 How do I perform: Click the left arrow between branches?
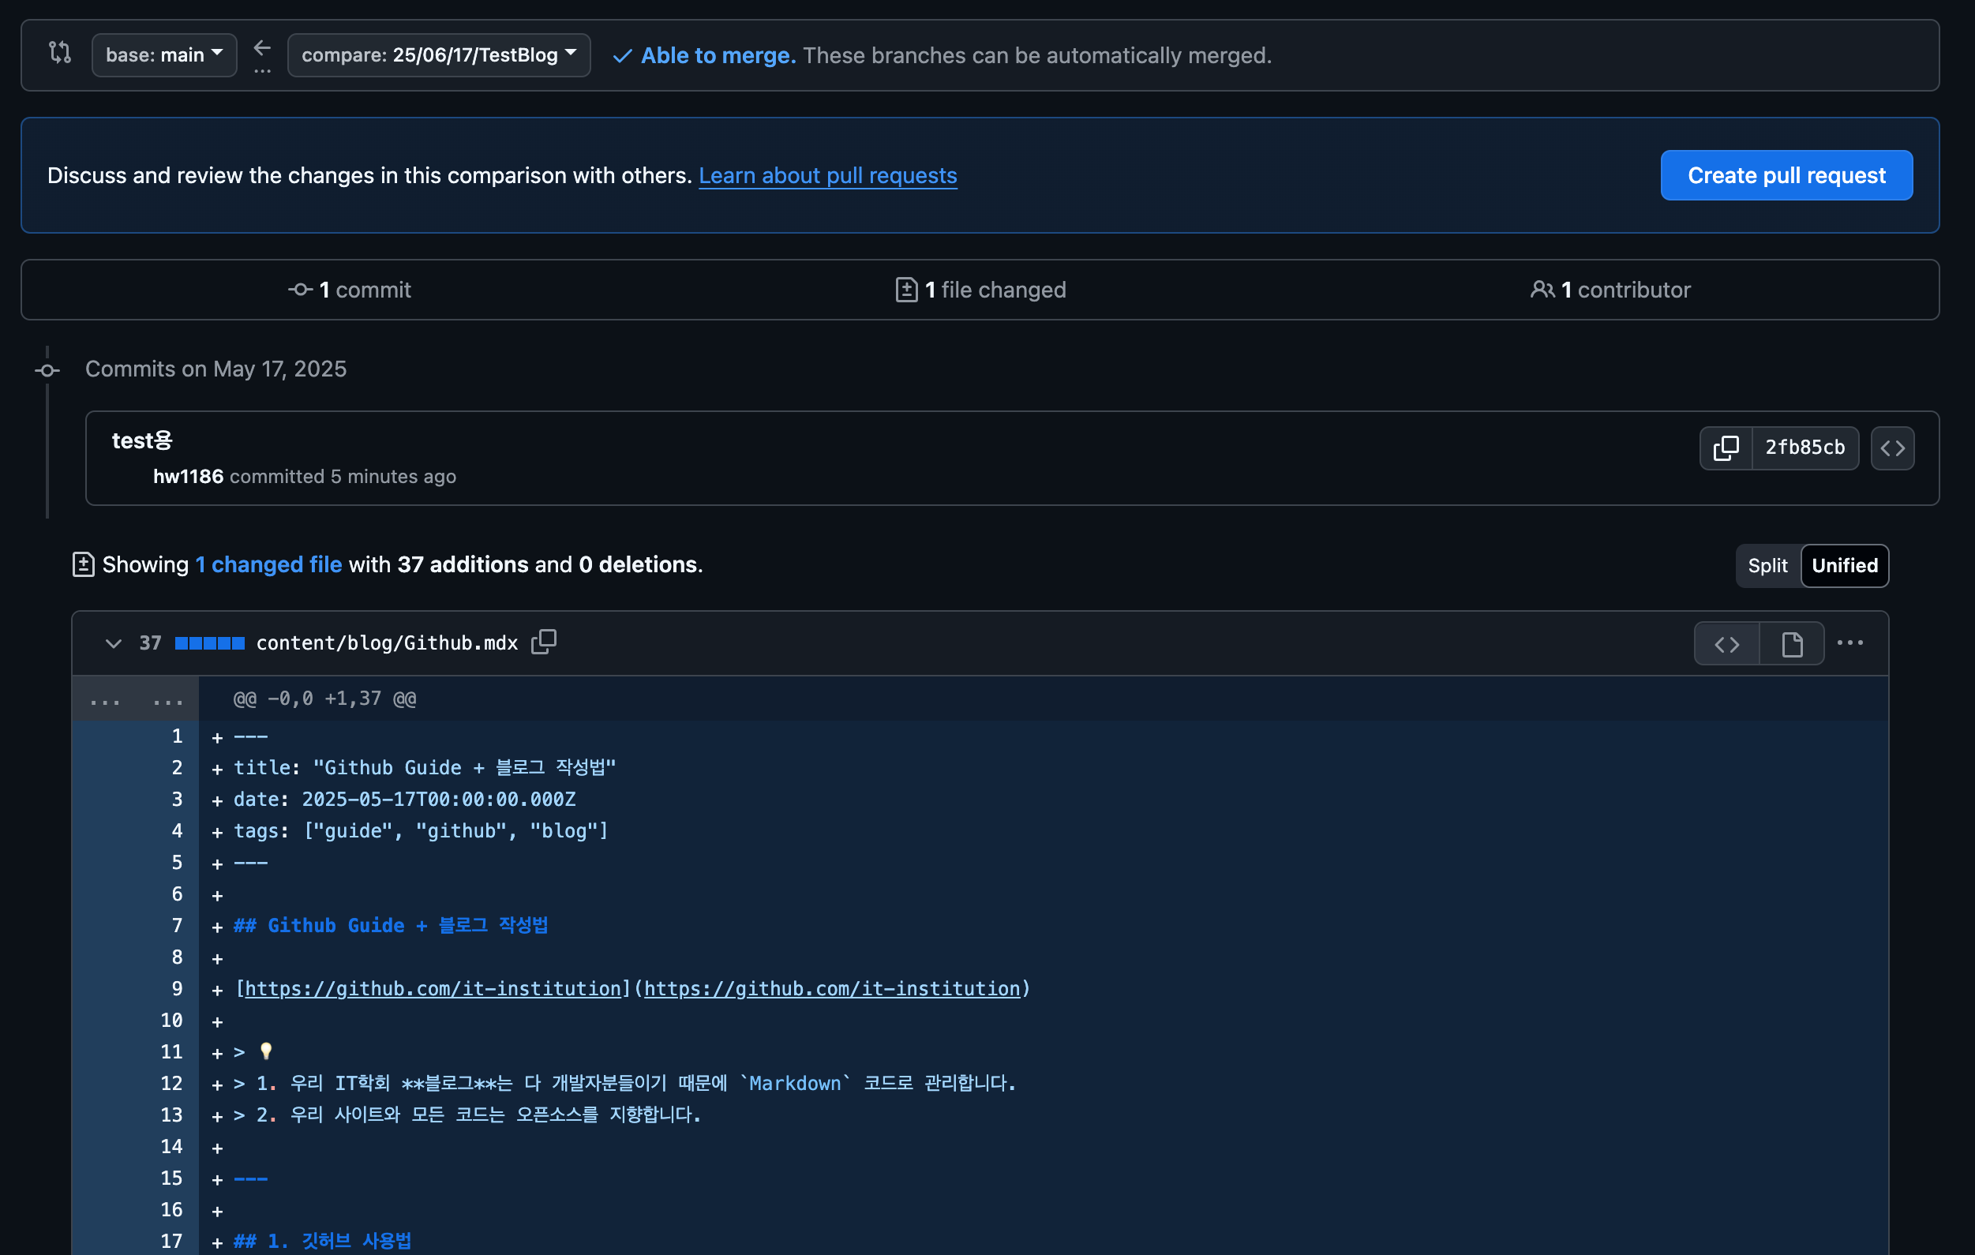pos(261,49)
